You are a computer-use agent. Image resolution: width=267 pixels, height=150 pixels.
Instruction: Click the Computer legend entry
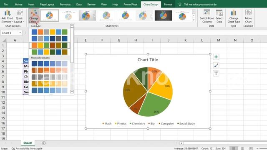[x=166, y=124]
